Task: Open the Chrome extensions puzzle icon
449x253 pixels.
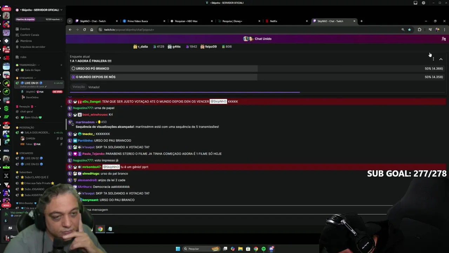Action: click(420, 30)
